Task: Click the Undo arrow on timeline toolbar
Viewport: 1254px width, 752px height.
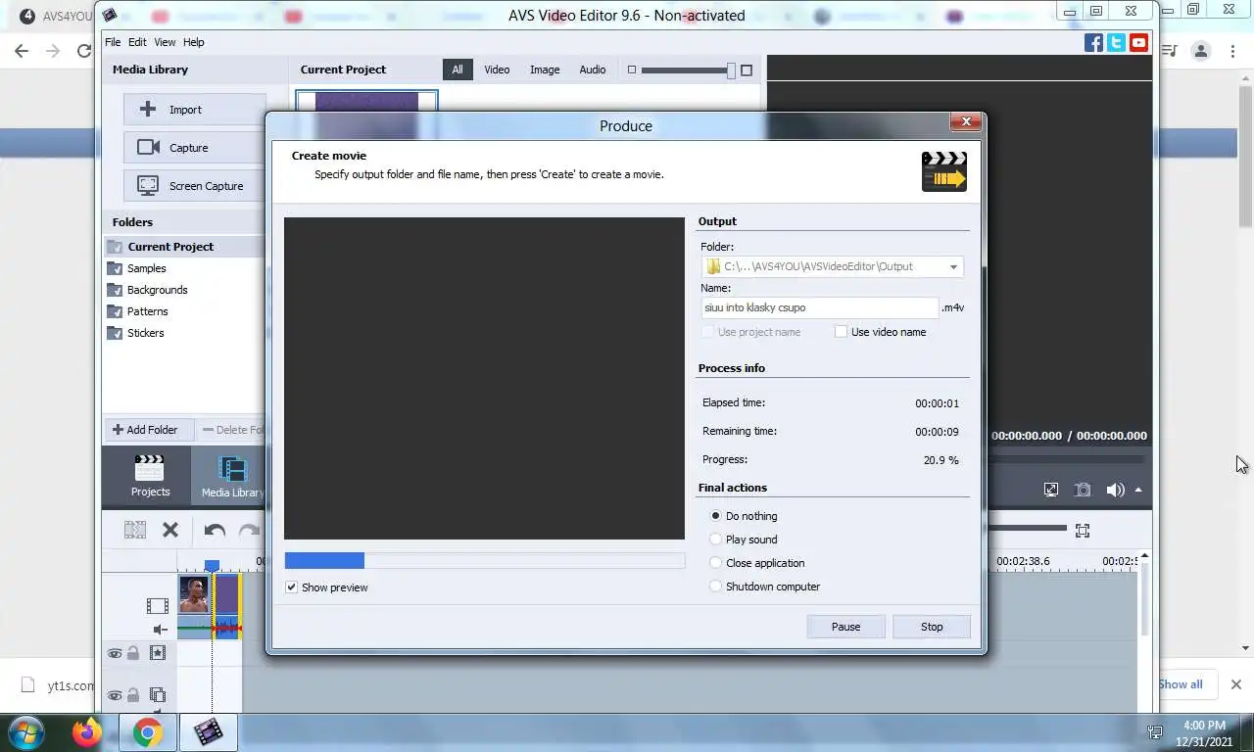Action: coord(215,530)
